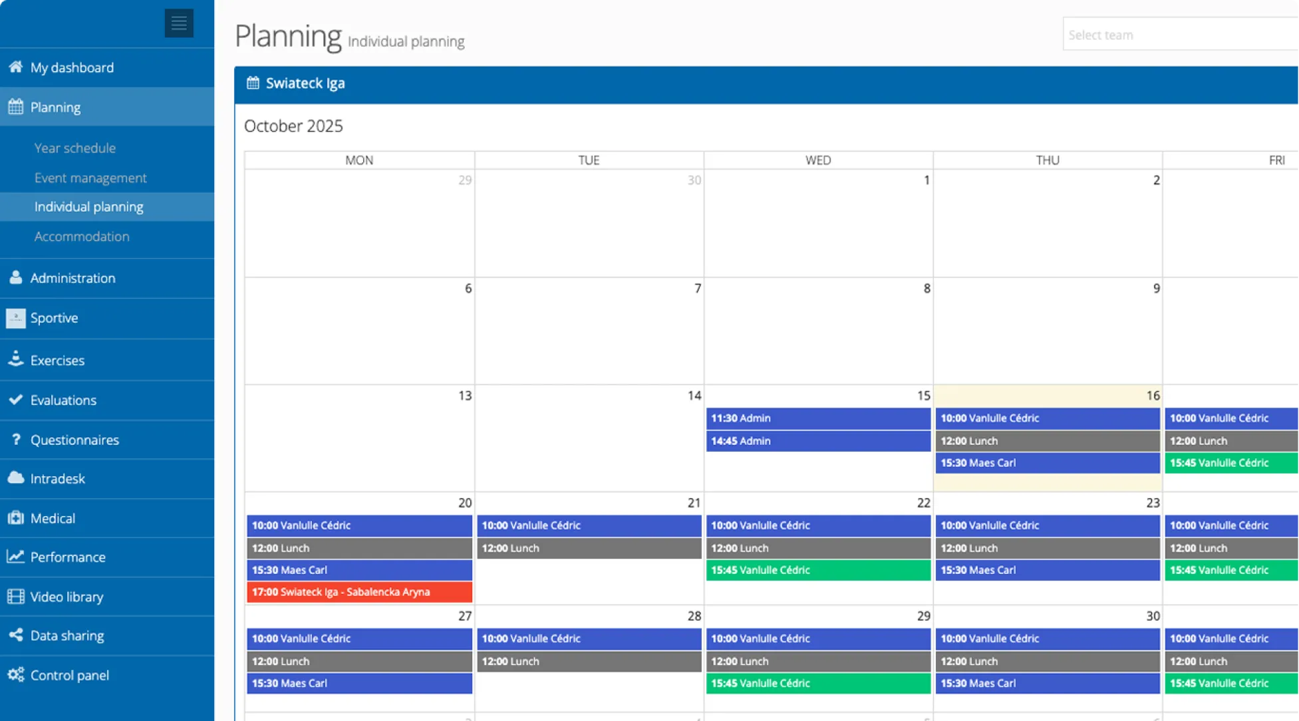Select the Administration person icon
This screenshot has width=1299, height=721.
(x=14, y=278)
